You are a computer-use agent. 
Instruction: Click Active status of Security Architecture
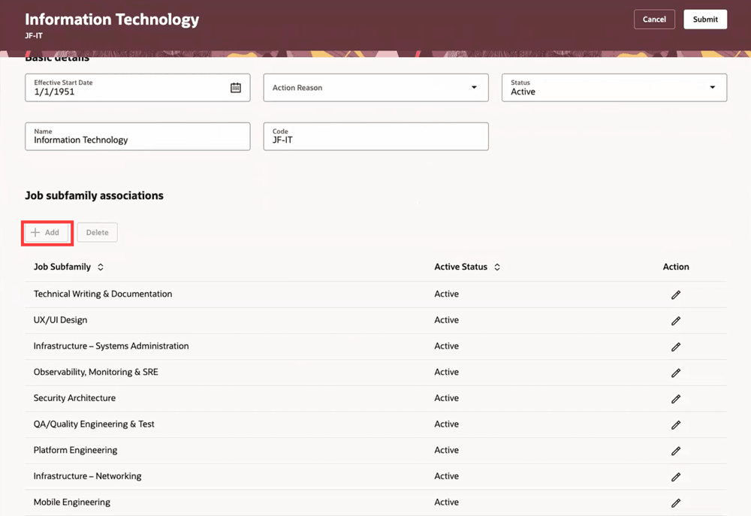(446, 397)
